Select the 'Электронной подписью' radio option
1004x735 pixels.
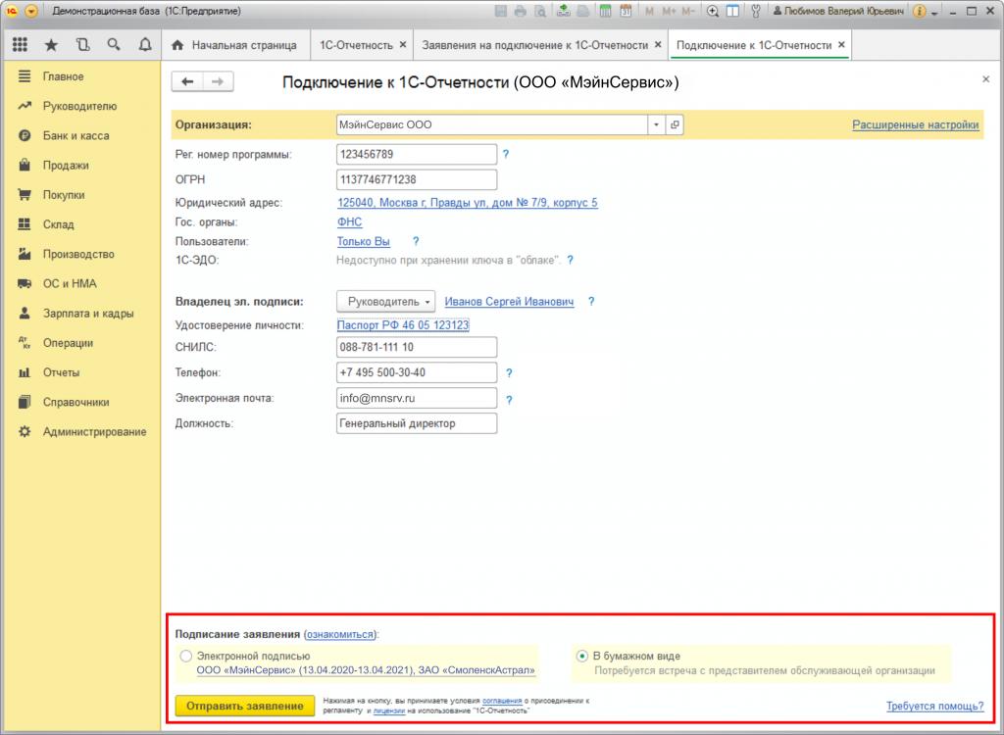coord(186,657)
